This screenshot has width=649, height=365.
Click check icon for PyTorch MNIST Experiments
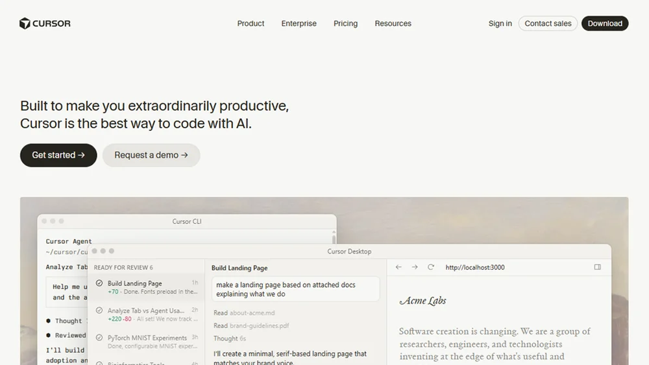(x=99, y=338)
